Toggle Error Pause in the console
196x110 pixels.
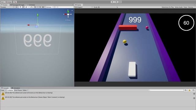click(x=18, y=90)
